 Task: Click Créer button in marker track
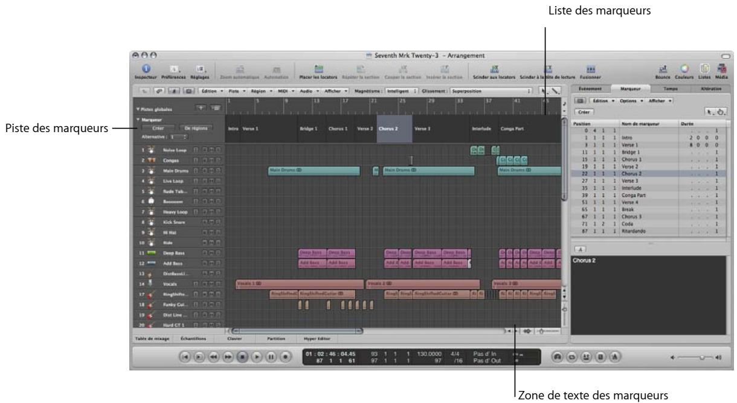(x=159, y=129)
